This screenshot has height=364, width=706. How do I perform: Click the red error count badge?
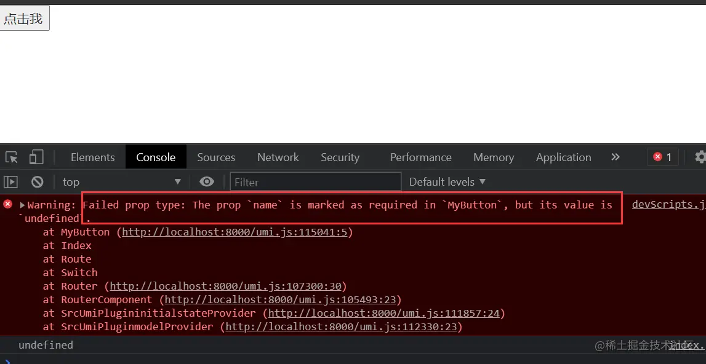click(663, 157)
